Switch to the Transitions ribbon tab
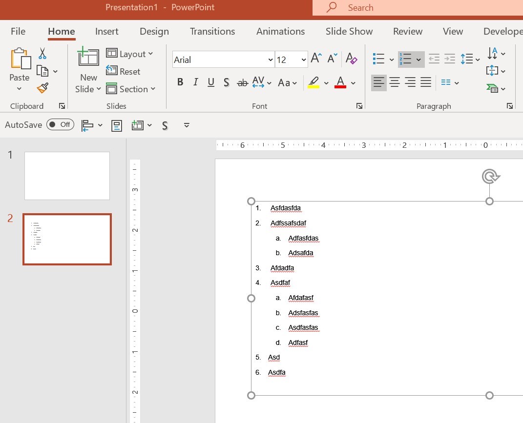Viewport: 523px width, 423px height. [x=212, y=31]
